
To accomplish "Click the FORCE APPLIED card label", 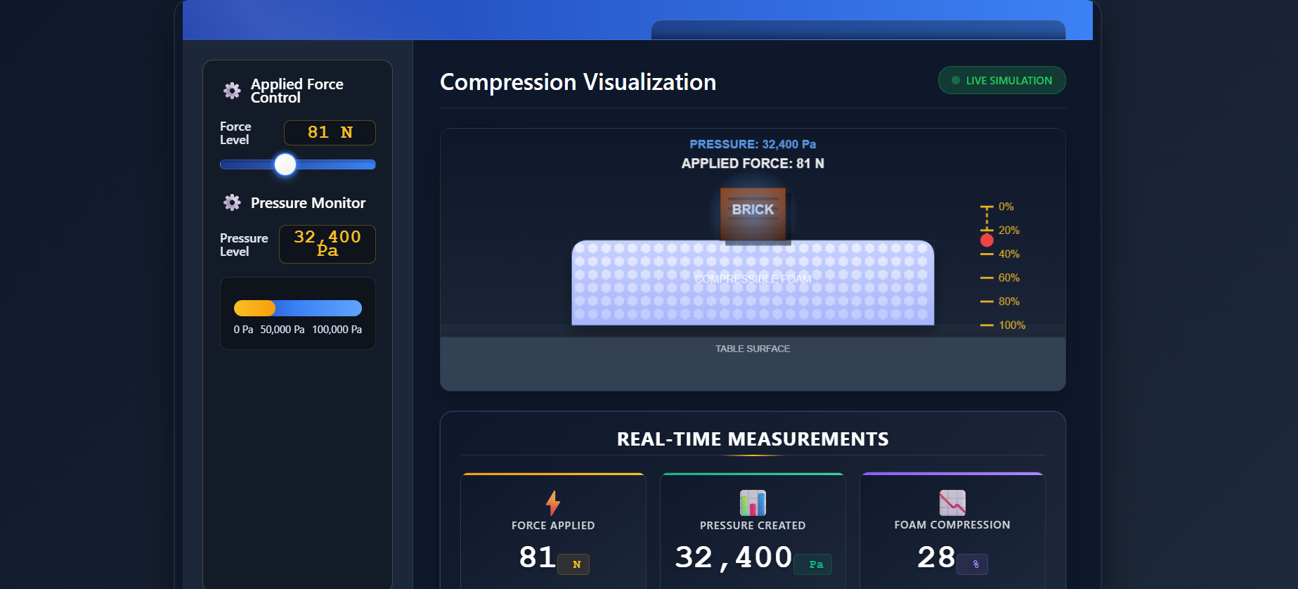I will point(553,526).
